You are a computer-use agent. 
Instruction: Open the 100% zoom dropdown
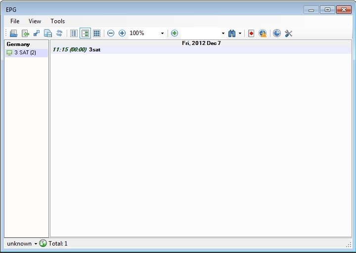click(x=162, y=34)
